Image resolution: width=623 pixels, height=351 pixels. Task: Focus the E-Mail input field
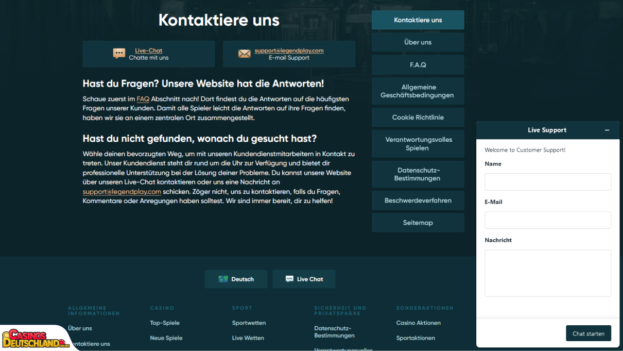tap(548, 220)
